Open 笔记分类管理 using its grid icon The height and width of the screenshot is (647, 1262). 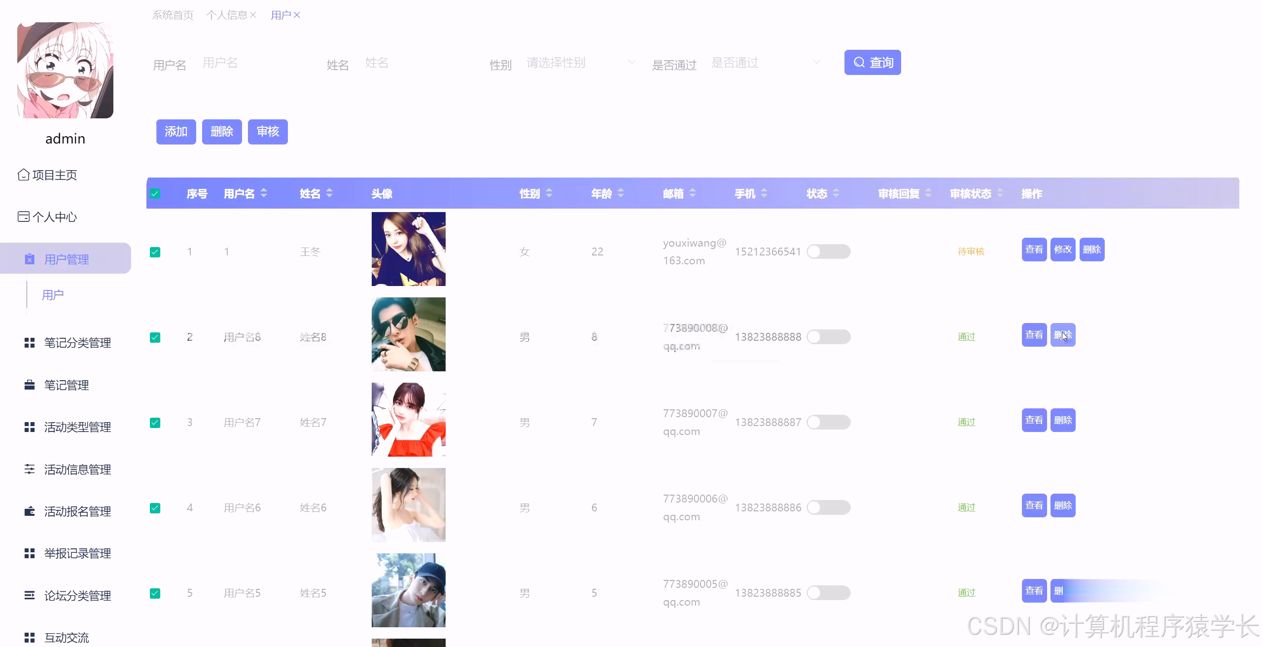point(29,343)
